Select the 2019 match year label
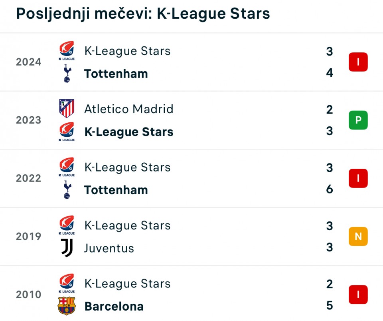The width and height of the screenshot is (383, 321). pos(29,236)
